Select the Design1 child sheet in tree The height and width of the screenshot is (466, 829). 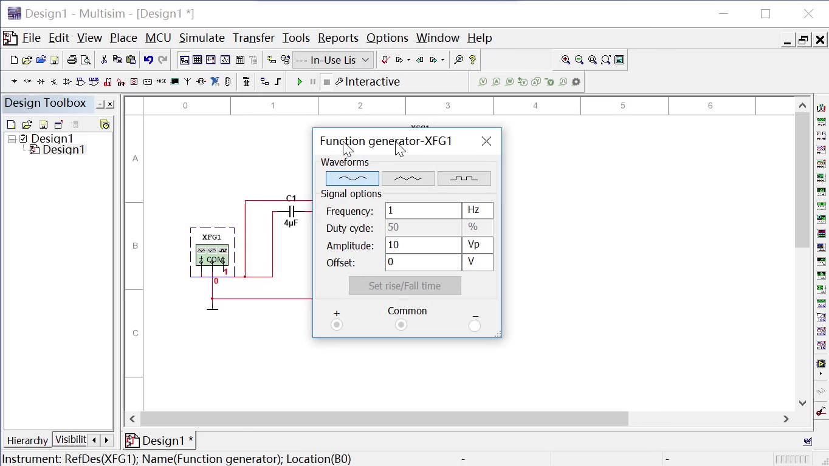64,150
